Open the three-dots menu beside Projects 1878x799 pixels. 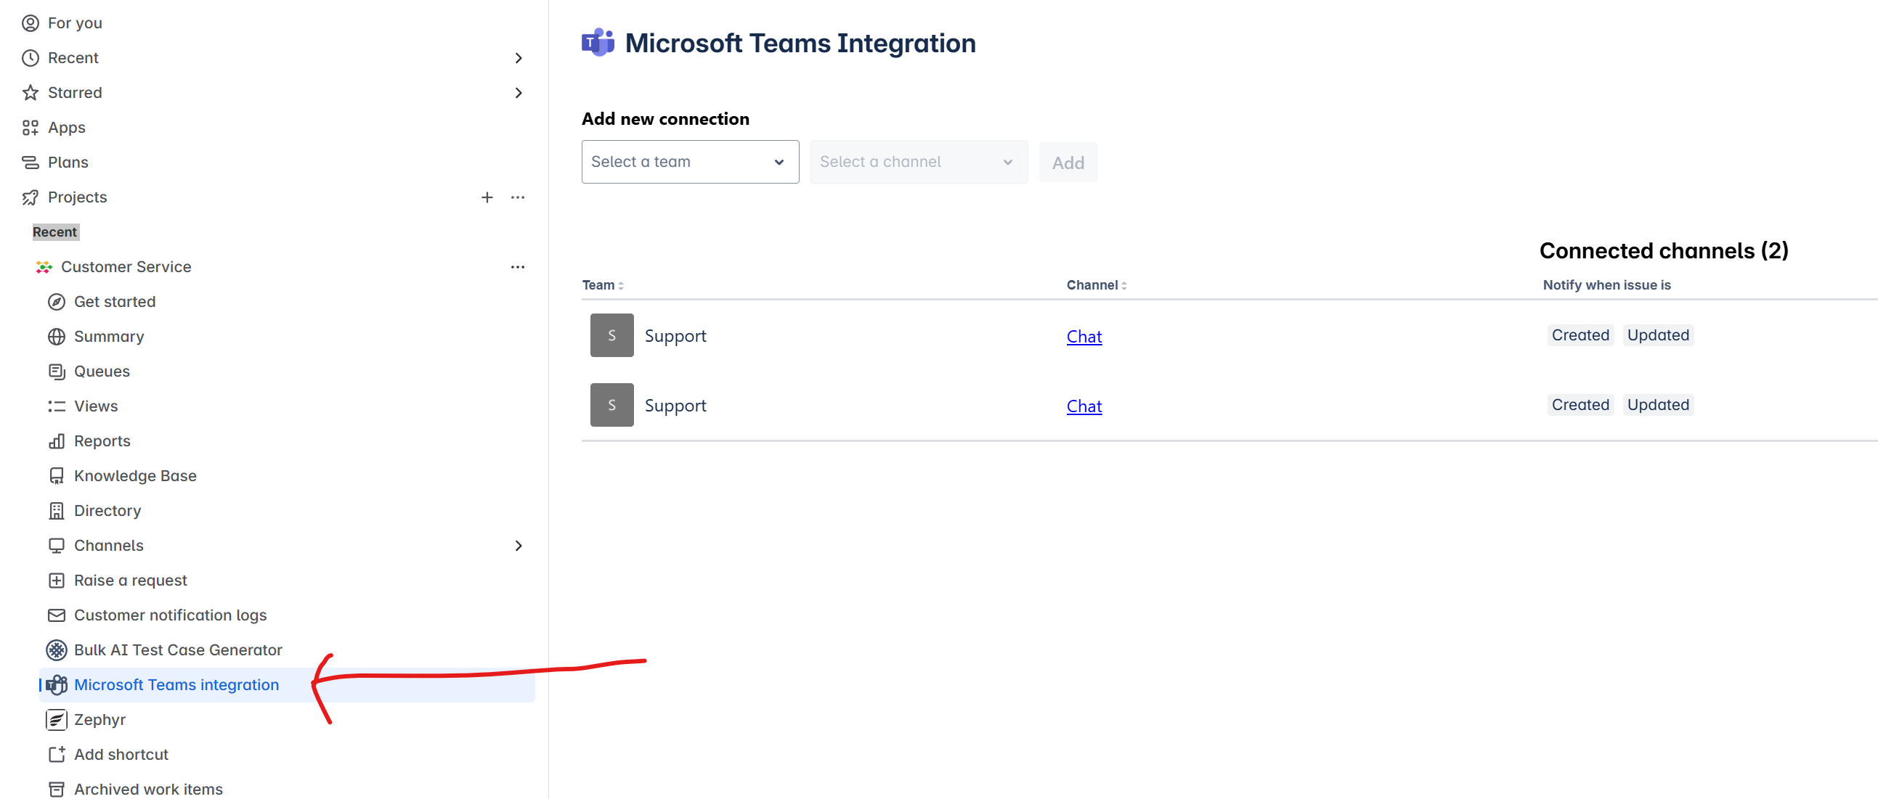[x=518, y=197]
